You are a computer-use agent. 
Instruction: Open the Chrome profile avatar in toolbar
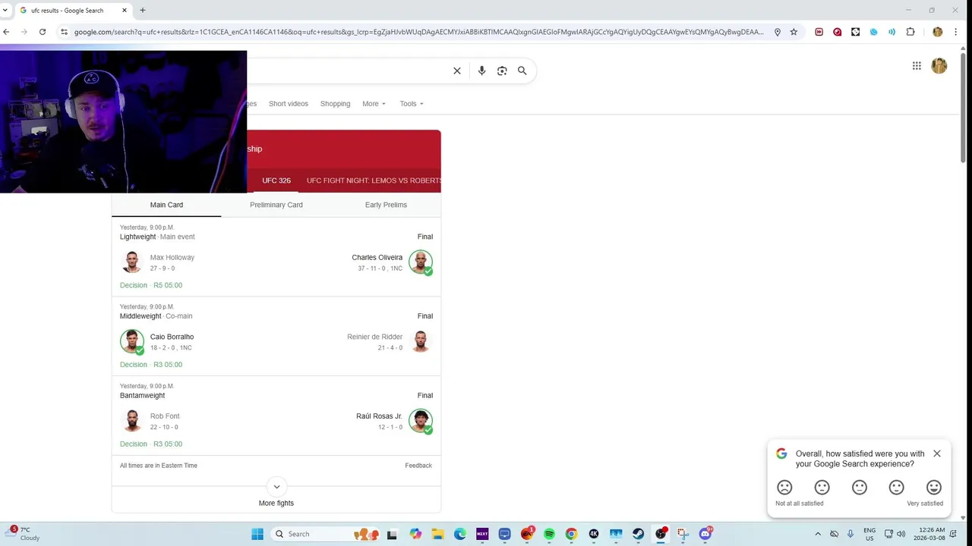tap(937, 32)
